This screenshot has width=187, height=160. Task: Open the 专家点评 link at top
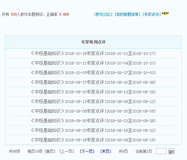152,14
